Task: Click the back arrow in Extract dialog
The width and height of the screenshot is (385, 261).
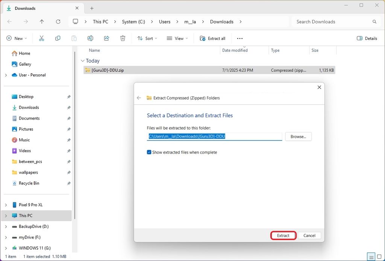Action: (139, 98)
